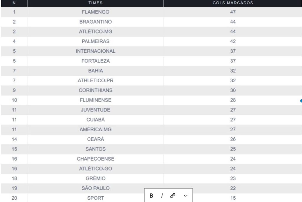Click the TIMES column header

point(96,3)
